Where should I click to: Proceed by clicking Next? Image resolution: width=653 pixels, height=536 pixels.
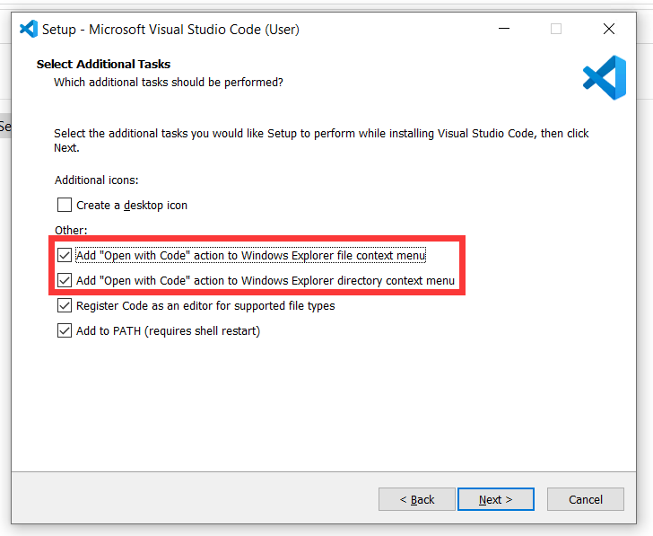495,499
